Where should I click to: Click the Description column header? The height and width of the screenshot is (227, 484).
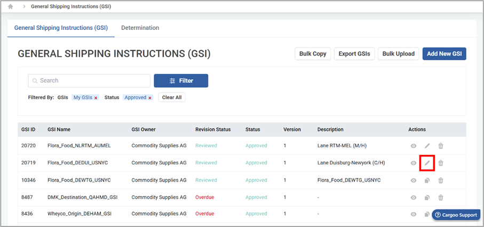pyautogui.click(x=330, y=129)
